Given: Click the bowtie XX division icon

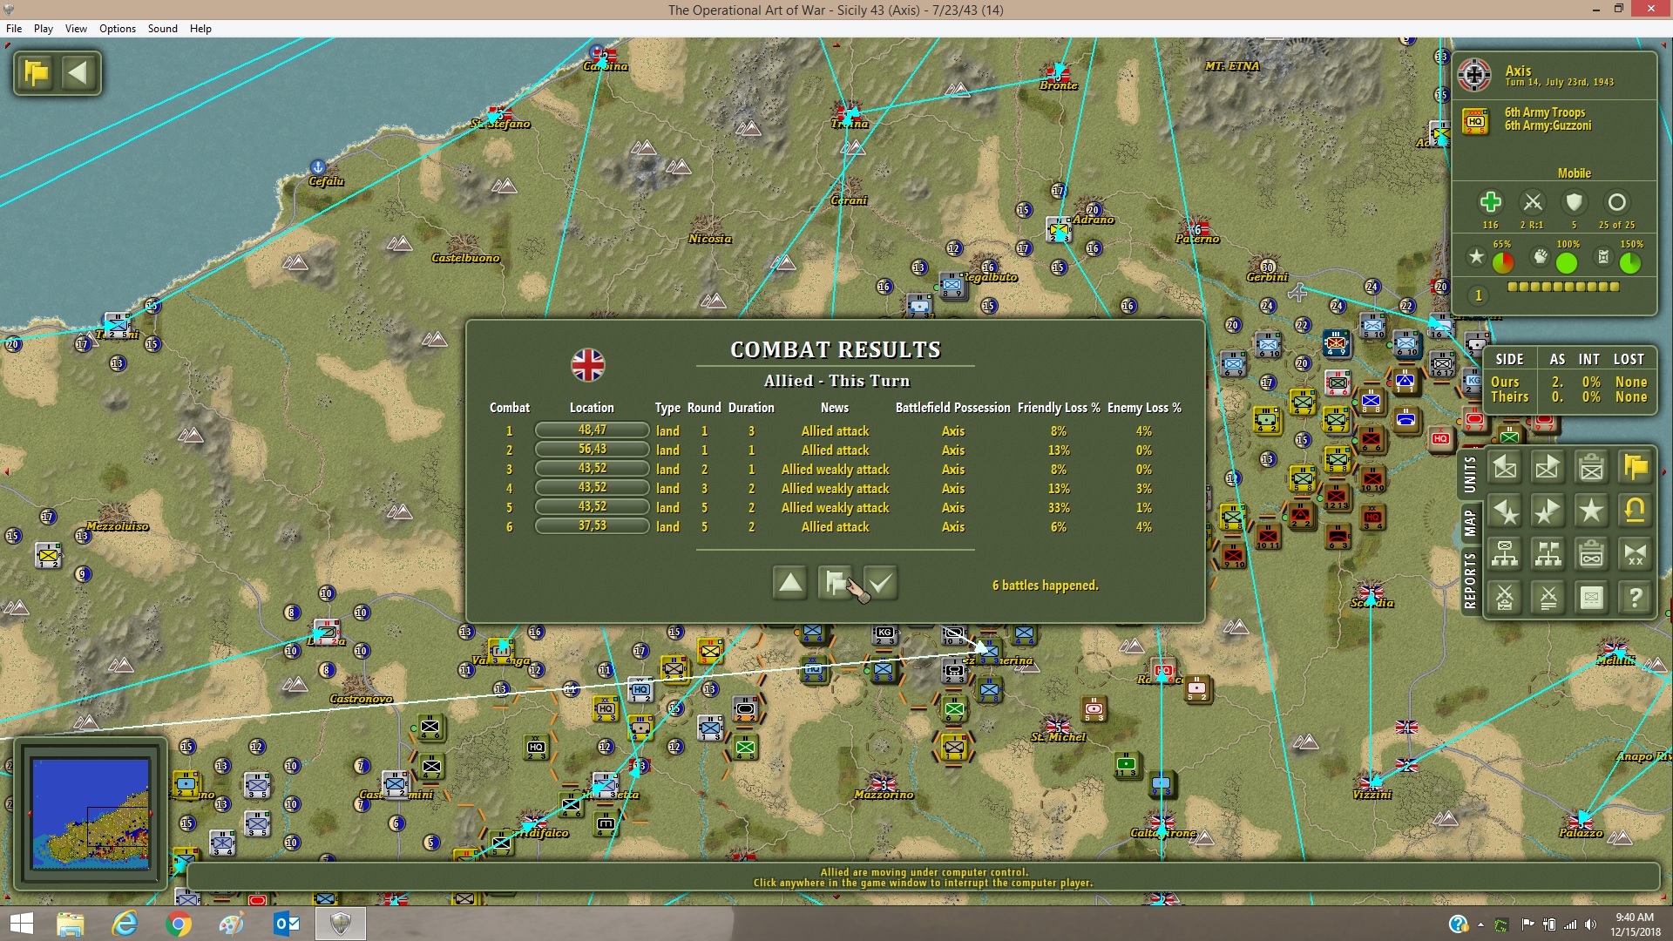Looking at the screenshot, I should coord(1635,554).
